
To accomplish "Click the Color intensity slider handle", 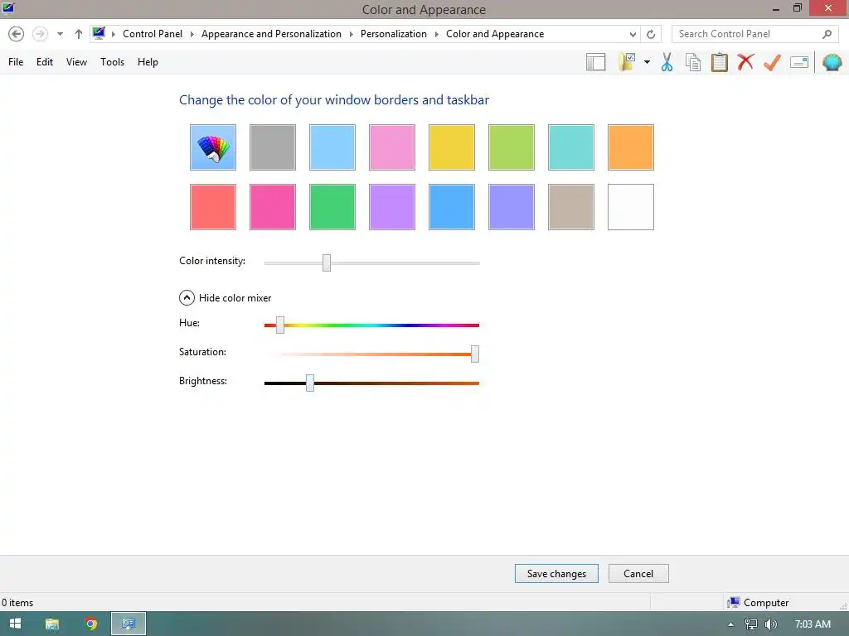I will [x=327, y=263].
